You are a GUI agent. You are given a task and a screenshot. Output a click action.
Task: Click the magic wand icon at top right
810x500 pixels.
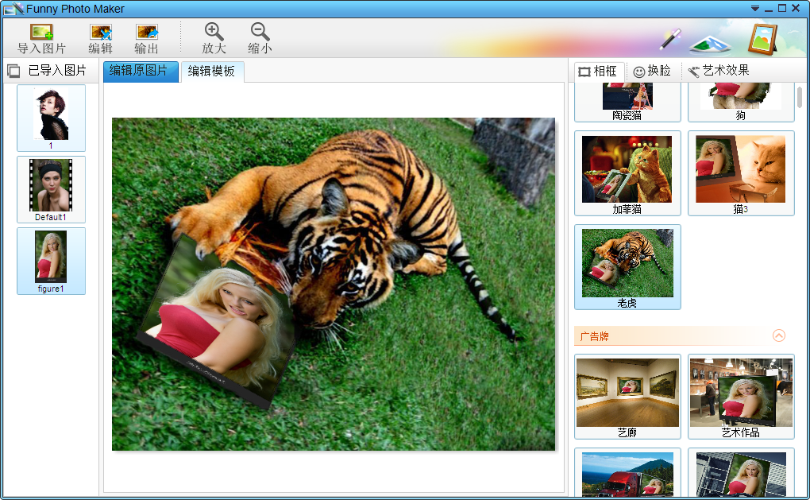[670, 39]
